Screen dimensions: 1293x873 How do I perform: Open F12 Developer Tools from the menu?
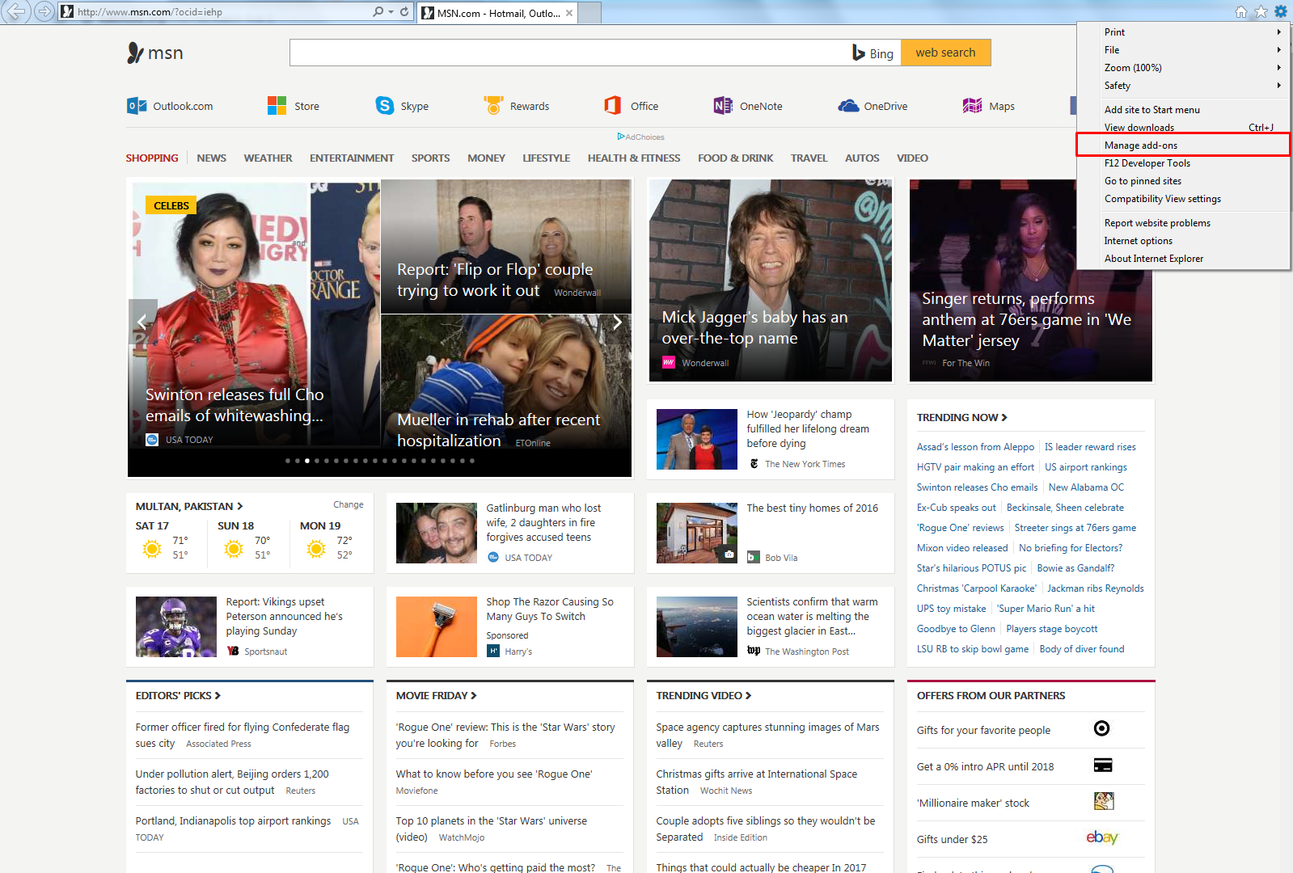pyautogui.click(x=1183, y=163)
